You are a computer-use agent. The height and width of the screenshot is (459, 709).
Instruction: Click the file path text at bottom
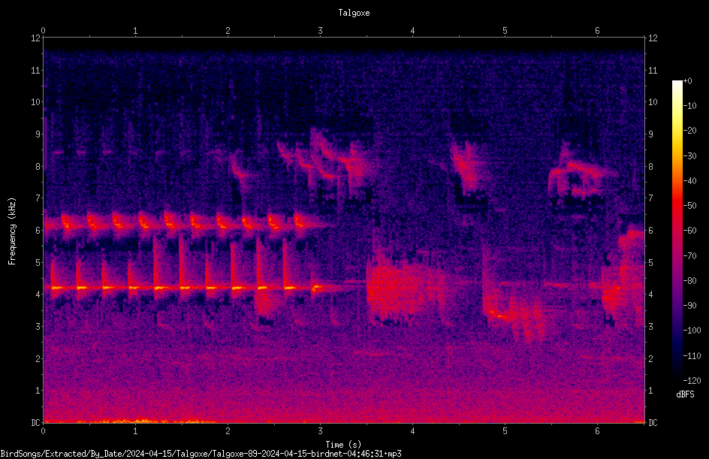click(x=201, y=454)
